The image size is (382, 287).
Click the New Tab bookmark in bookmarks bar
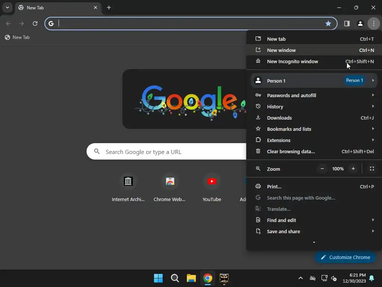(x=17, y=37)
